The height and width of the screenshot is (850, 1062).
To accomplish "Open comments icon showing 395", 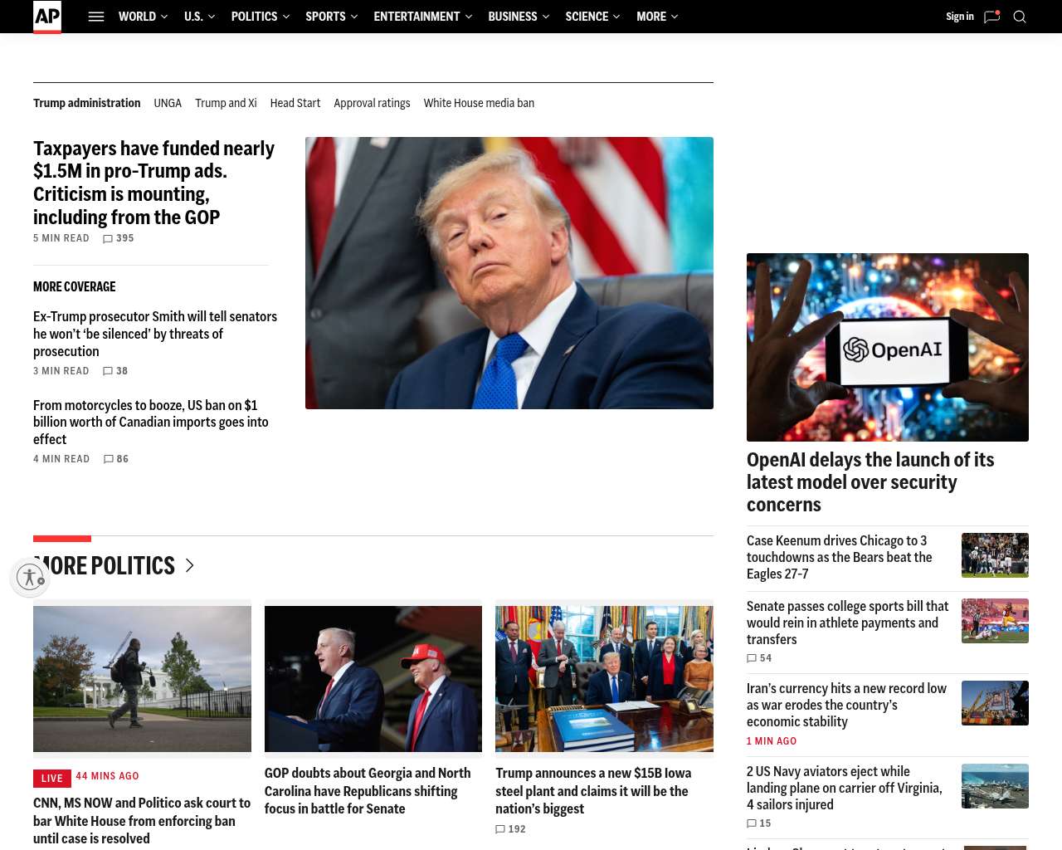I will (108, 239).
